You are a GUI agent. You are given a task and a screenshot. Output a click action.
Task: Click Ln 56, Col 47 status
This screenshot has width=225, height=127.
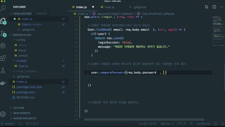tap(148, 123)
